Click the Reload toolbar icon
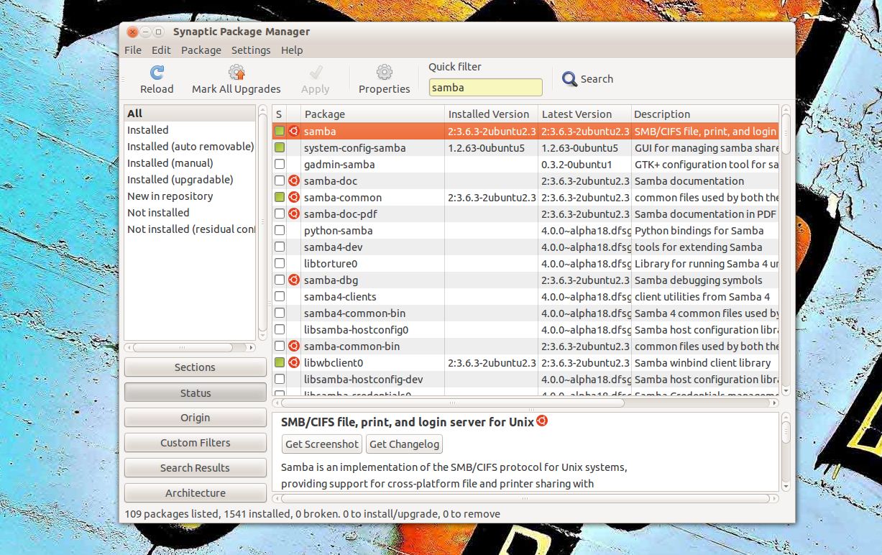 pos(157,73)
